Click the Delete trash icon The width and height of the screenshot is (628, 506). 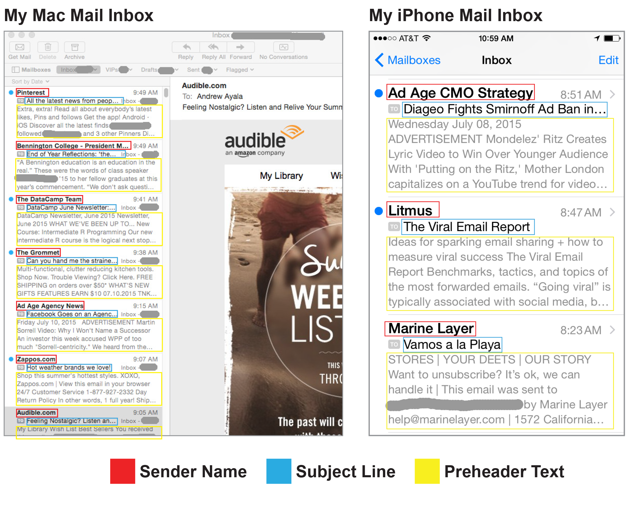48,47
